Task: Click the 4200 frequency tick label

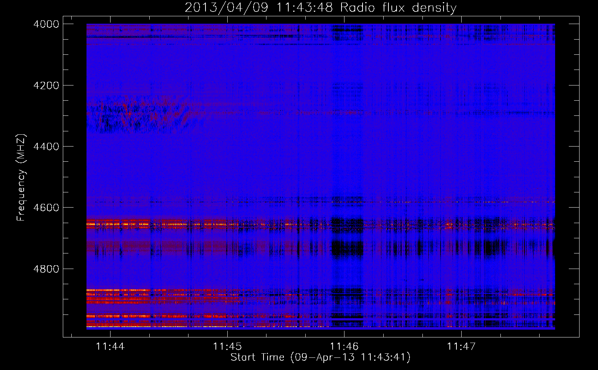Action: tap(46, 85)
